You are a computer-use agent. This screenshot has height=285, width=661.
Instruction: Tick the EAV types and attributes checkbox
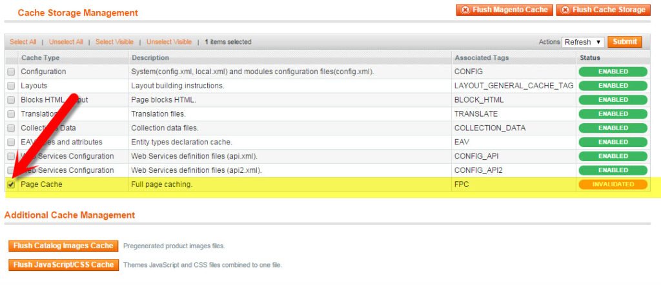(11, 142)
